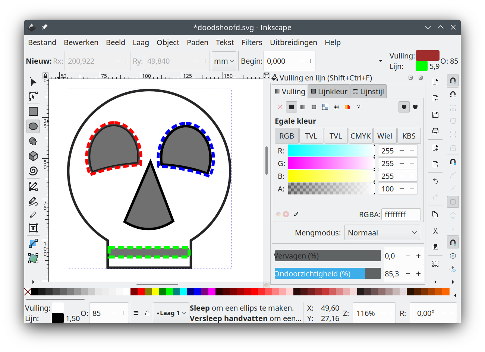Toggle snap to cusp nodes button
The height and width of the screenshot is (352, 485).
(x=453, y=202)
